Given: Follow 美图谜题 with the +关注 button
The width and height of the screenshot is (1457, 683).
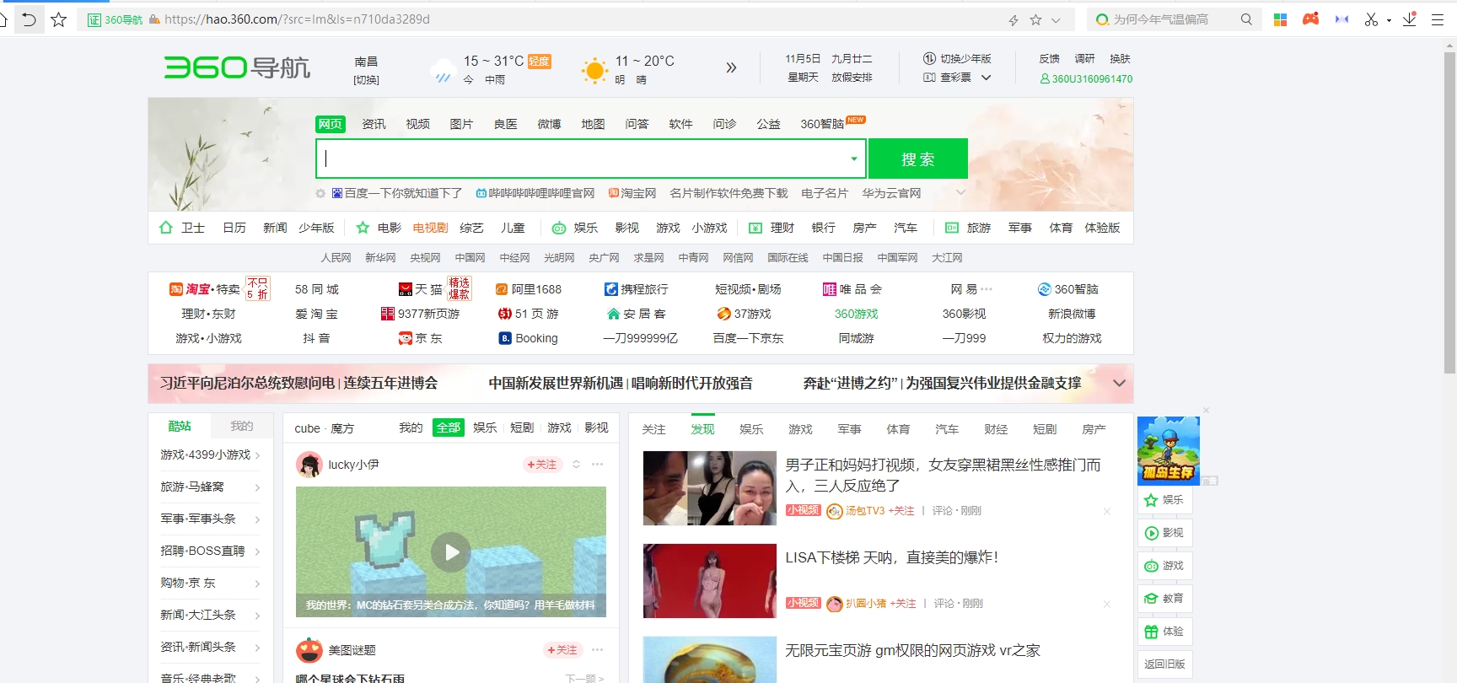Looking at the screenshot, I should click(x=562, y=650).
